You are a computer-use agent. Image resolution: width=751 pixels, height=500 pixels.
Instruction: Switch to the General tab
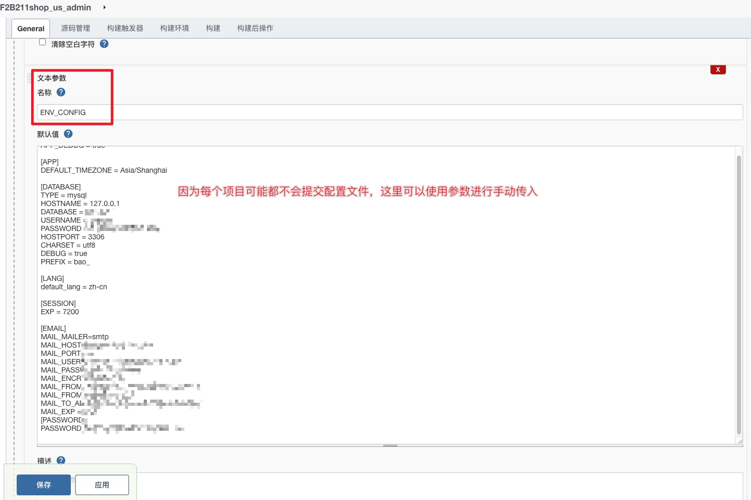(31, 29)
